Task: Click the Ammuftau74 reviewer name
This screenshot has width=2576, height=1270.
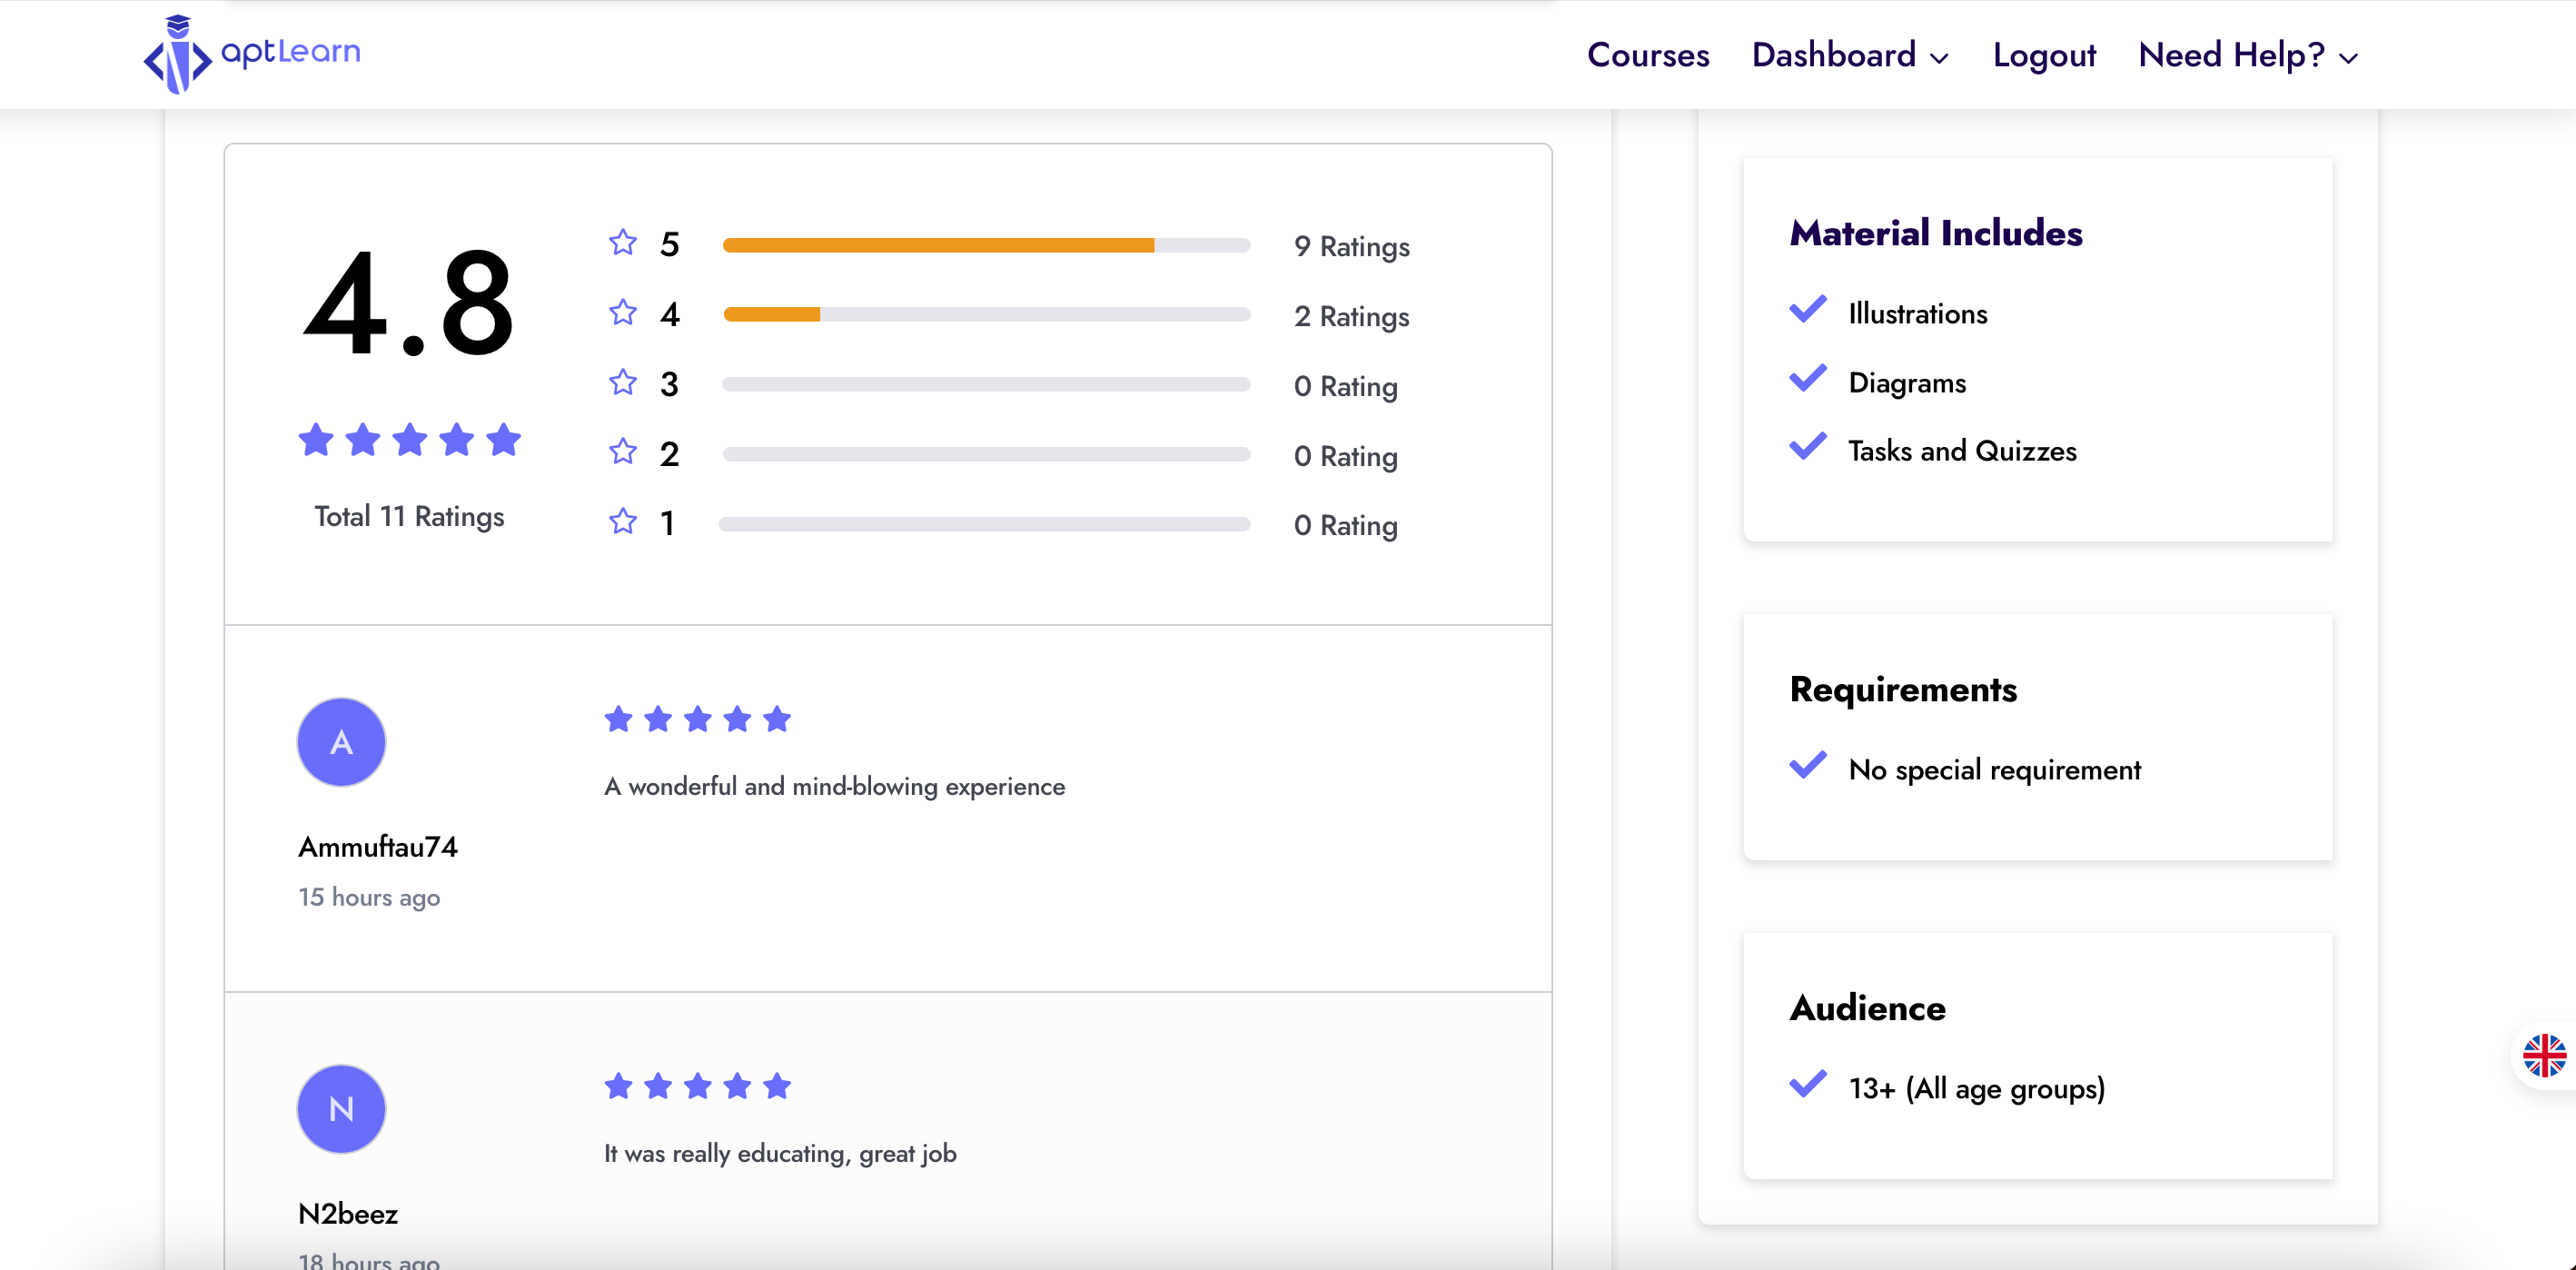Action: coord(377,845)
